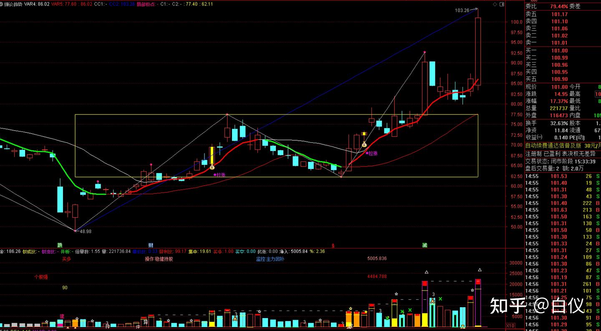Click the 涨跌 value 14.95
The height and width of the screenshot is (331, 601).
point(561,94)
